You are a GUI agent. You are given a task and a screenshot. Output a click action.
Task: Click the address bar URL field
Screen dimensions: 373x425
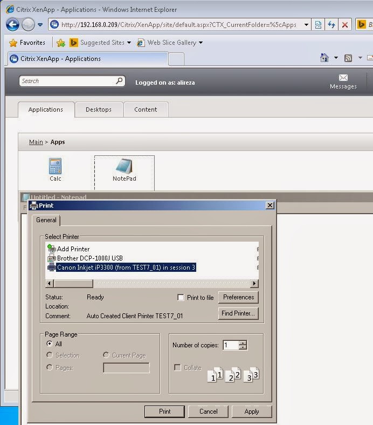179,25
